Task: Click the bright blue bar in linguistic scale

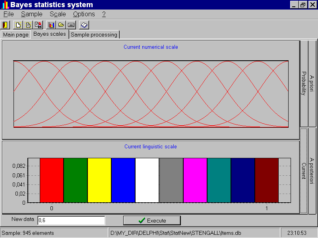Action: coord(123,180)
